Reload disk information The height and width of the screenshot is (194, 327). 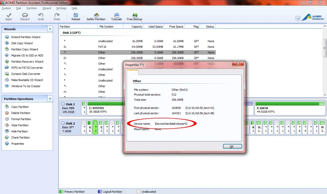(76, 16)
